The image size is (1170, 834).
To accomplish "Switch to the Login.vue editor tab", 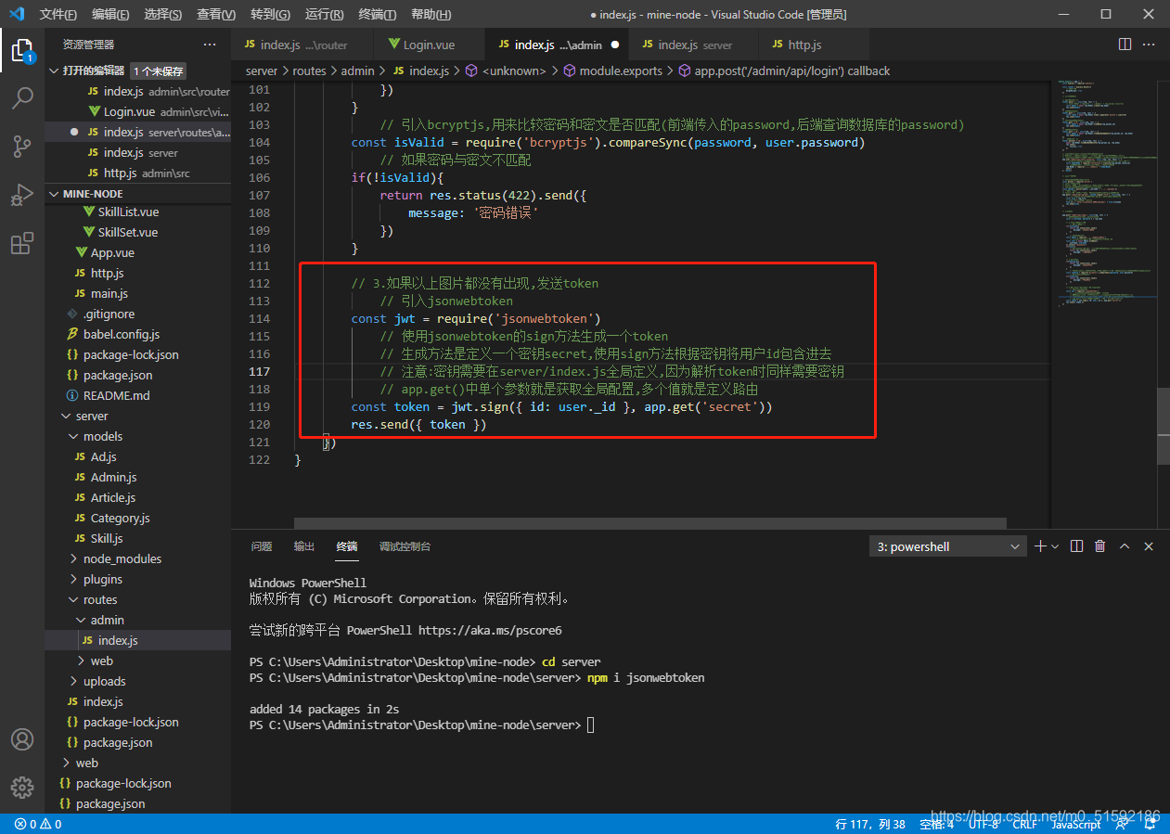I will point(428,45).
